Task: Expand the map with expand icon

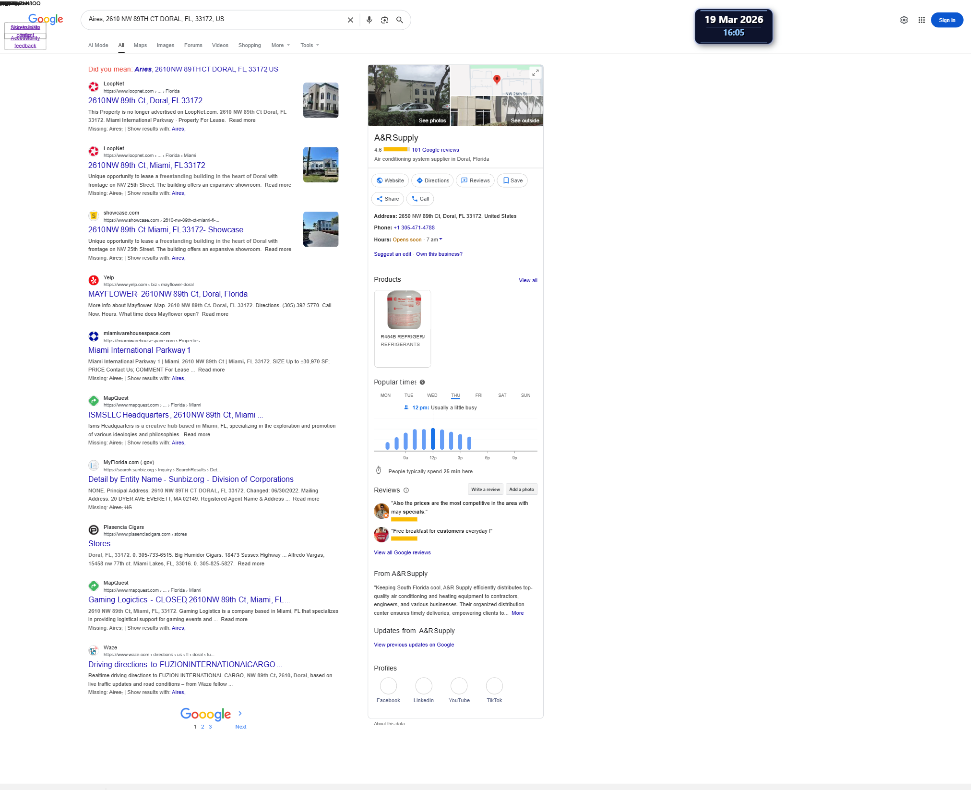Action: 535,72
